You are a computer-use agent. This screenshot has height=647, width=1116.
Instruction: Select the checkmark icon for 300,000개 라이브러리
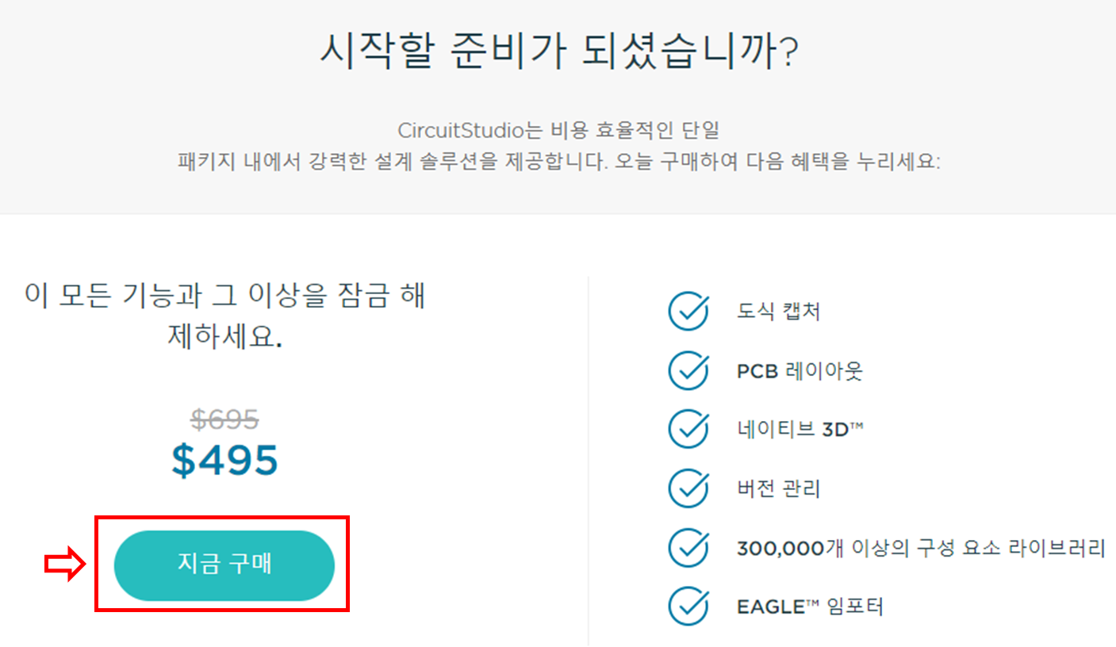click(x=688, y=547)
